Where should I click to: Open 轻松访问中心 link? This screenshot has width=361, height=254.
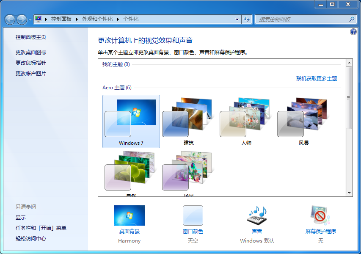coord(31,239)
